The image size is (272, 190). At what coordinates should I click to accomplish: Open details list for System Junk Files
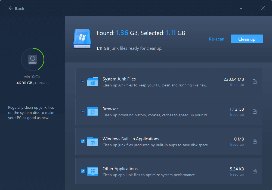255,82
